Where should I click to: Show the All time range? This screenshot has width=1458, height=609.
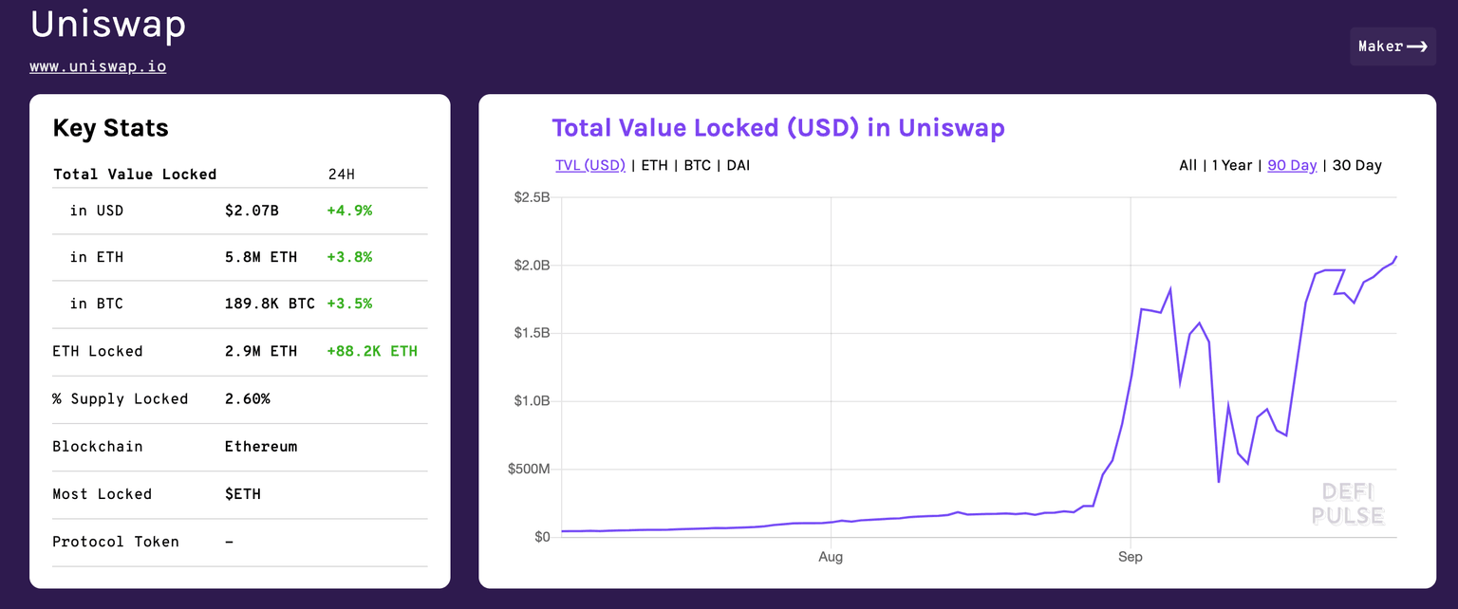(1187, 165)
